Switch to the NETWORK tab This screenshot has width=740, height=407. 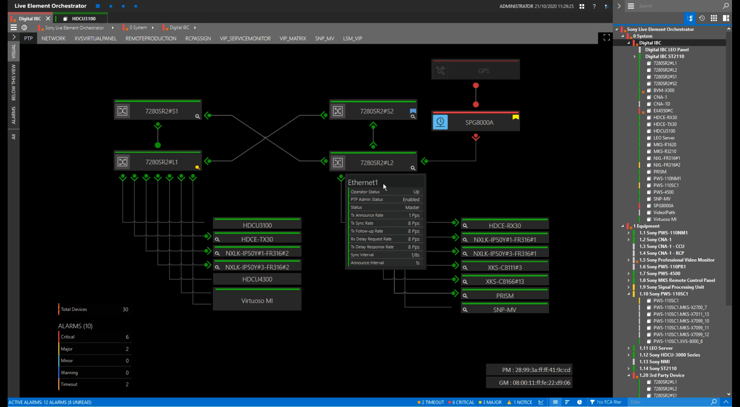(54, 38)
